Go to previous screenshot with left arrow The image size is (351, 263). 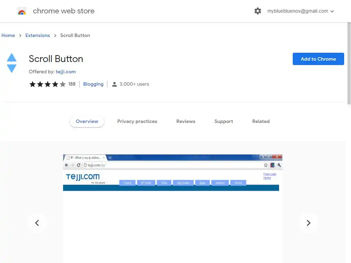(x=37, y=223)
